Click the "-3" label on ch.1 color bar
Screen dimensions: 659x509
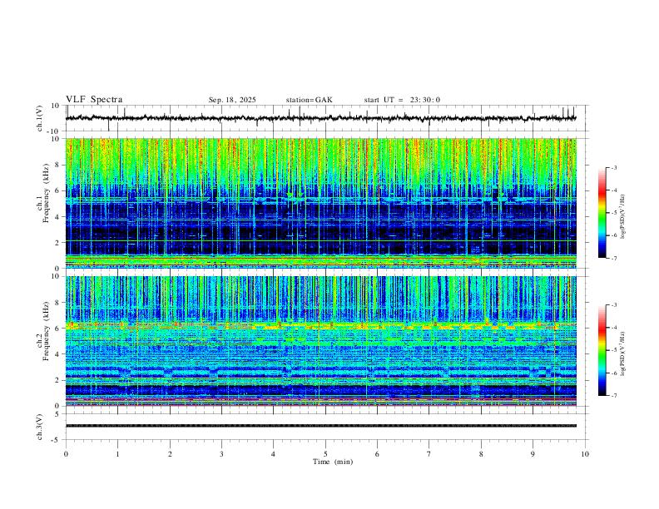613,167
